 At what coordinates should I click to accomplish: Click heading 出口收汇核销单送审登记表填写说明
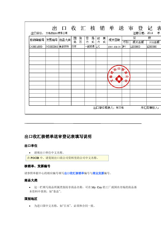[58, 137]
